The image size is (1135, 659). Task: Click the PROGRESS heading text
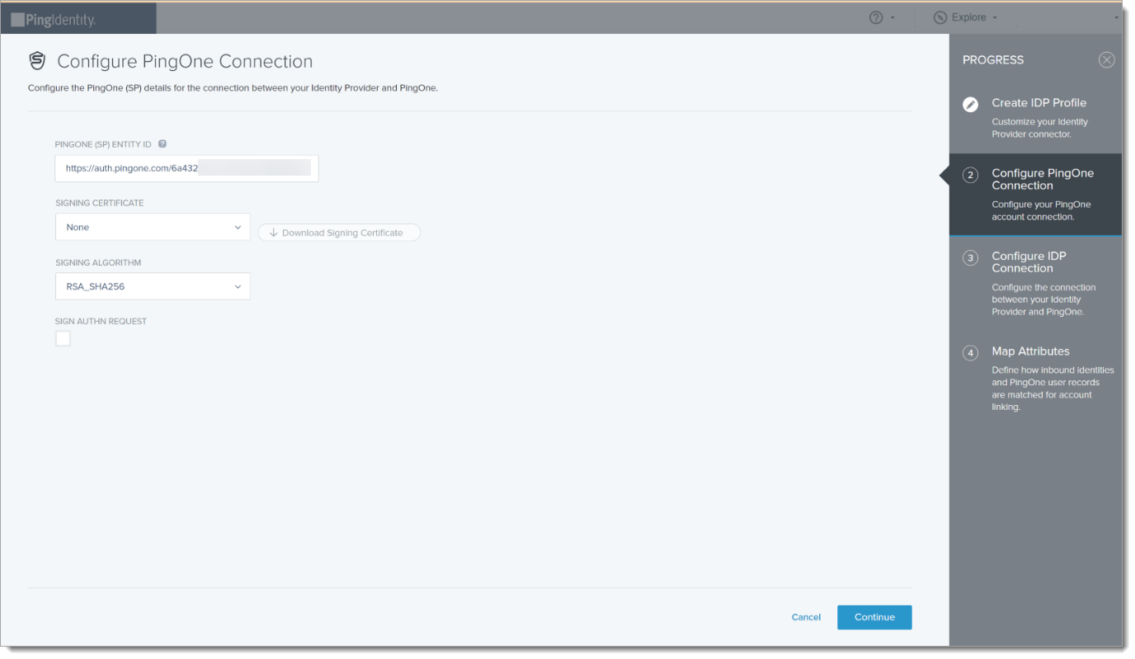click(x=993, y=60)
